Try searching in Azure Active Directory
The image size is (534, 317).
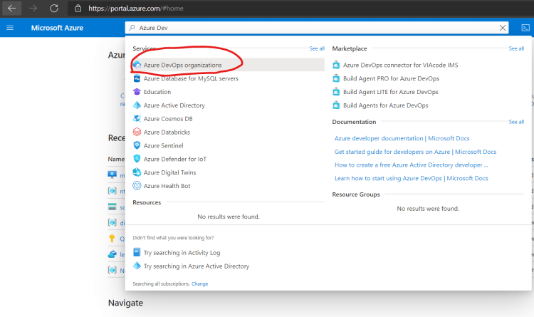click(197, 266)
